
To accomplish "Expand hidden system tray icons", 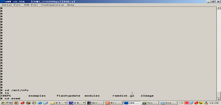I will 182,103.
